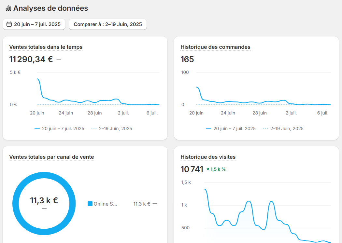342x243 pixels.
Task: Click the blue donut chart ring
Action: [44, 174]
